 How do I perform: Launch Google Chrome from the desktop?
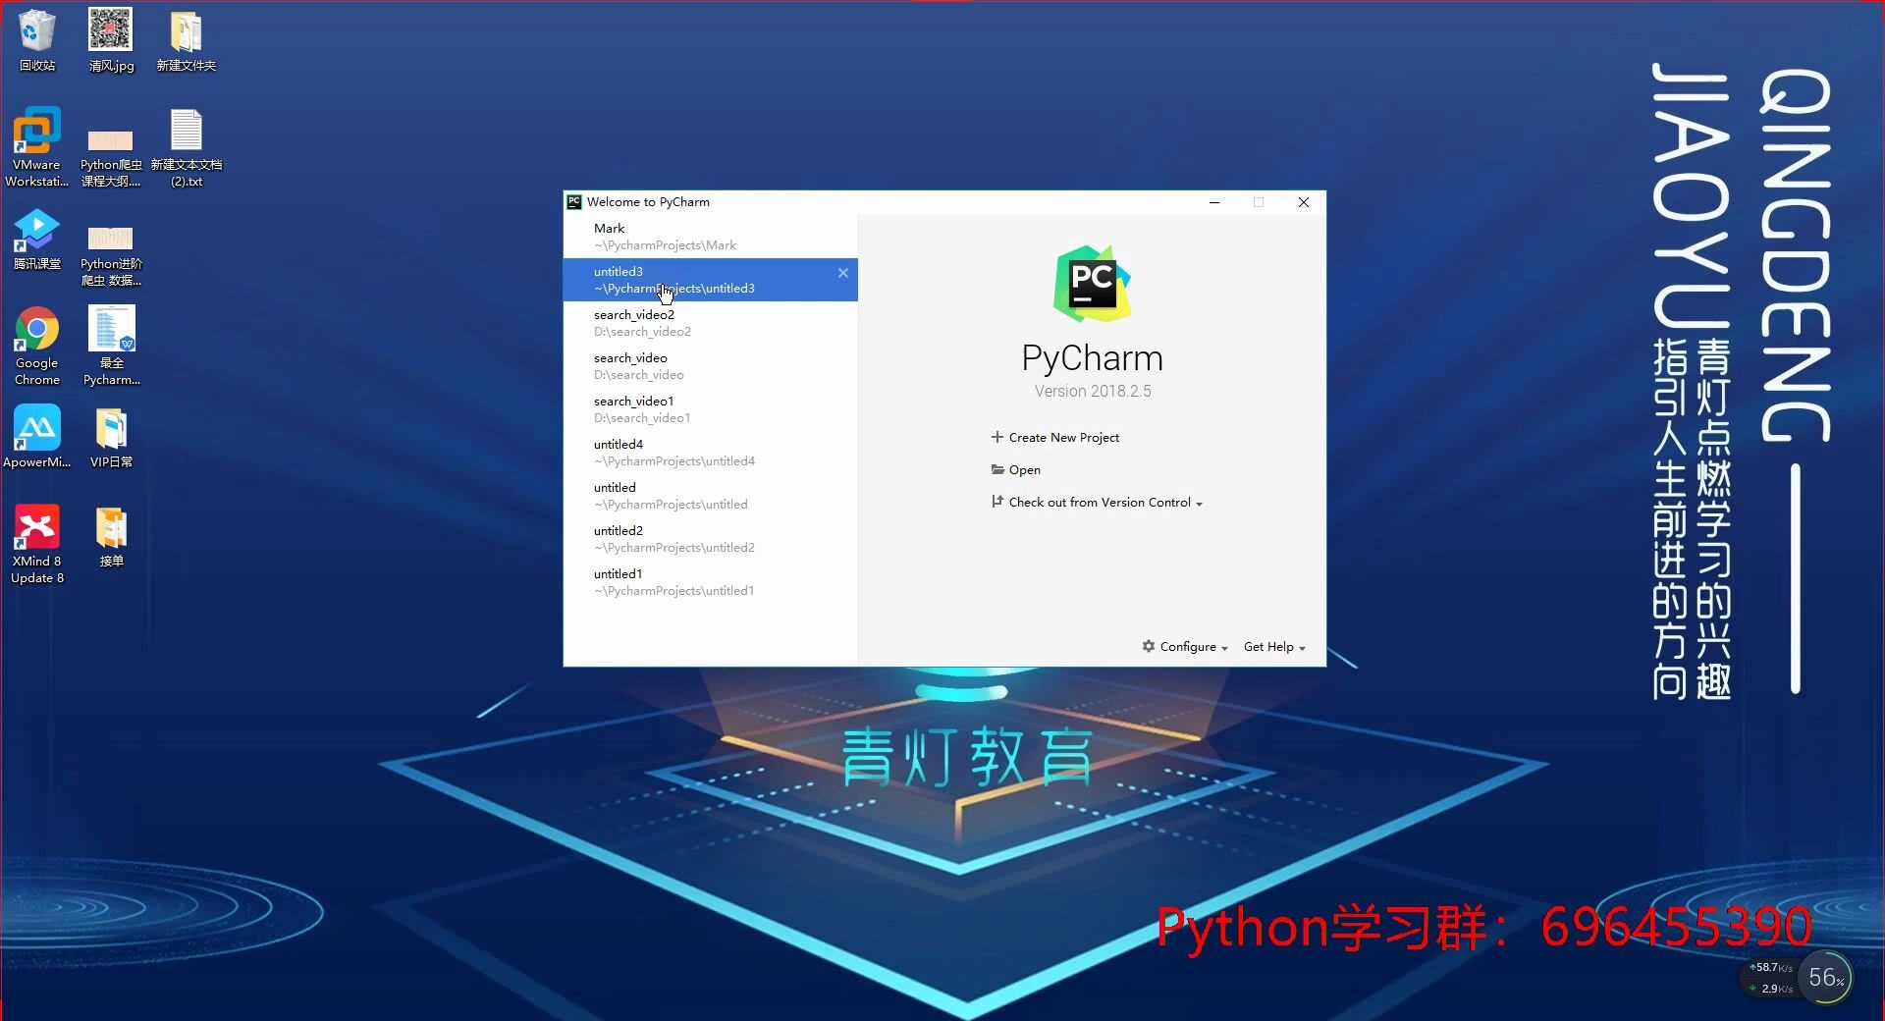(x=36, y=329)
